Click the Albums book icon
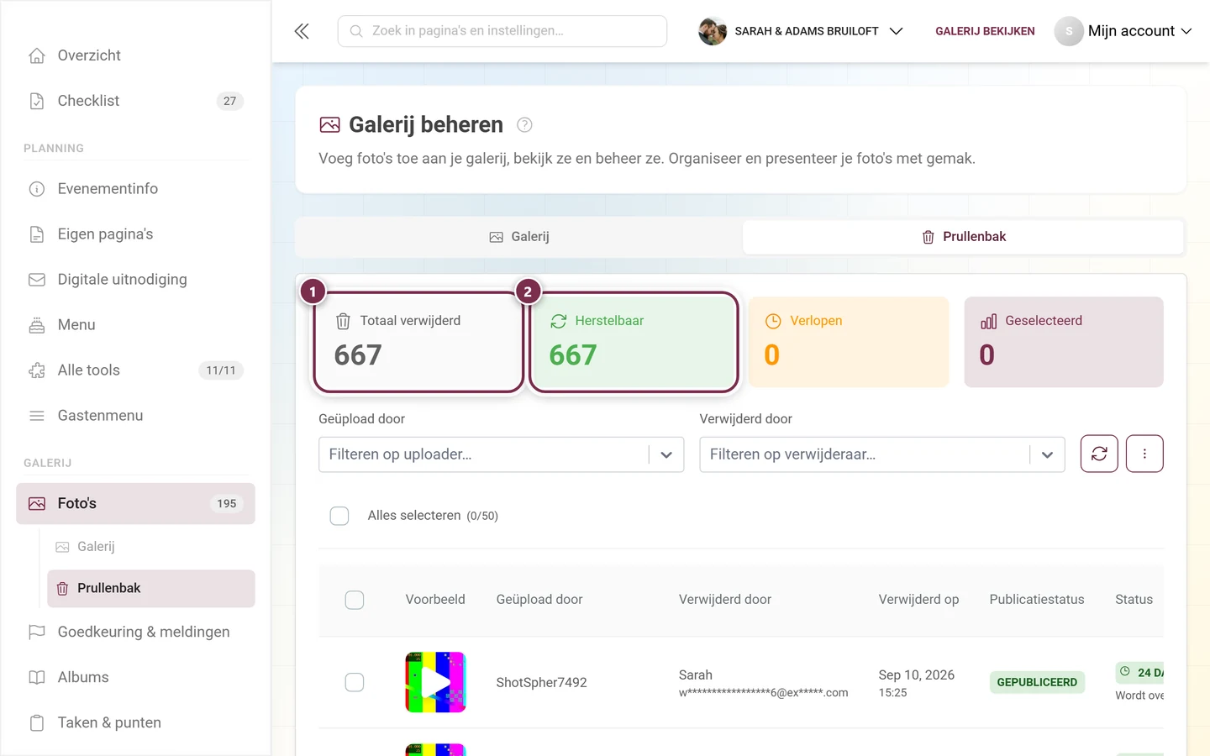Viewport: 1210px width, 756px height. tap(37, 677)
